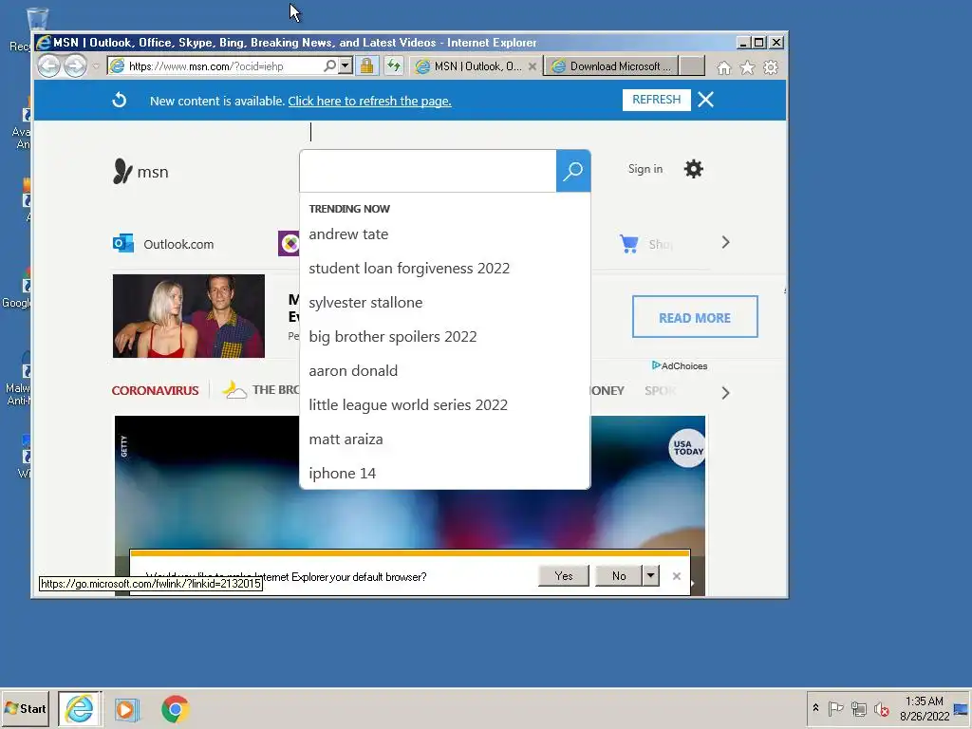This screenshot has width=972, height=729.
Task: Click Yes to set default browser
Action: (x=564, y=576)
